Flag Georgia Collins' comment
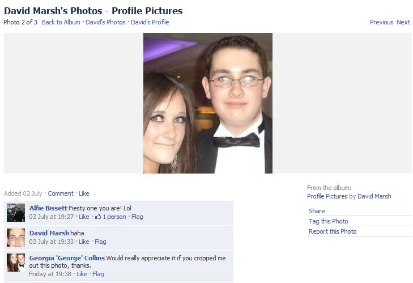 [98, 274]
